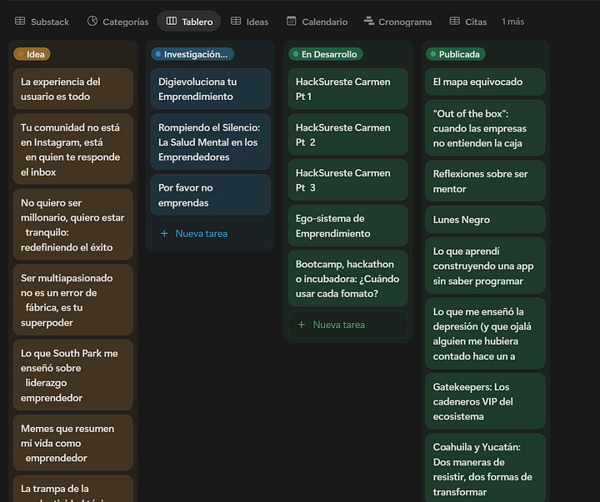
Task: Open the Ideas view tab
Action: [249, 22]
